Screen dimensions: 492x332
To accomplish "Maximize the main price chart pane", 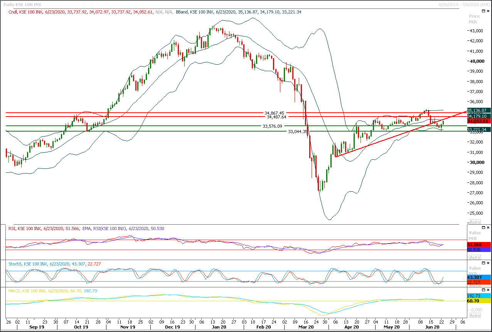I will point(484,12).
